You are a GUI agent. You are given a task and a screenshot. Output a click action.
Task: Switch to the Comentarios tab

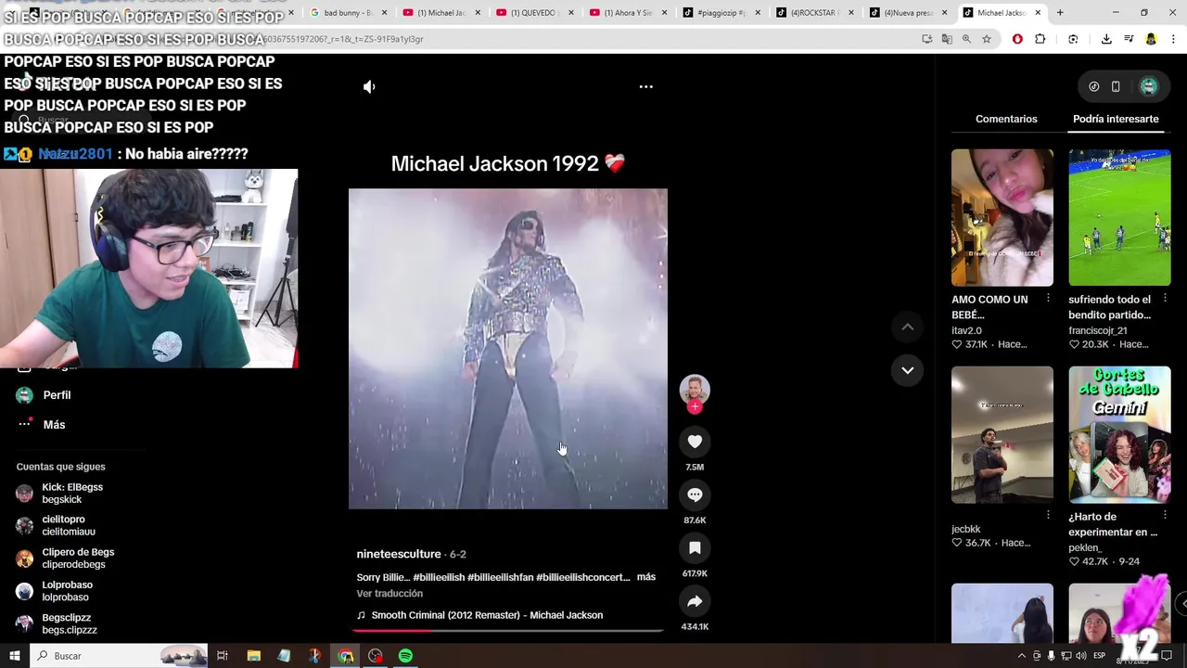[x=1006, y=119]
